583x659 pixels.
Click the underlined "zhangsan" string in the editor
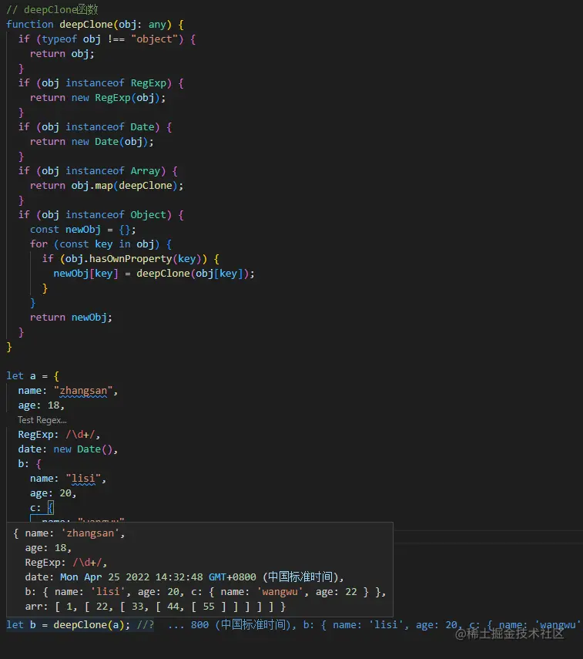pos(83,391)
